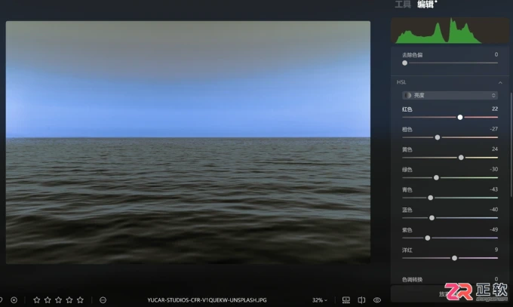Click the 蓝色 luminance slider handle
The image size is (513, 307).
(x=432, y=218)
